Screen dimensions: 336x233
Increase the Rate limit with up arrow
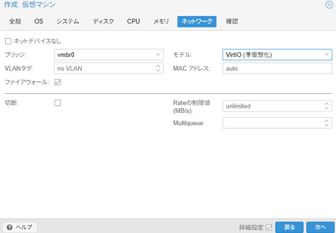coord(327,104)
